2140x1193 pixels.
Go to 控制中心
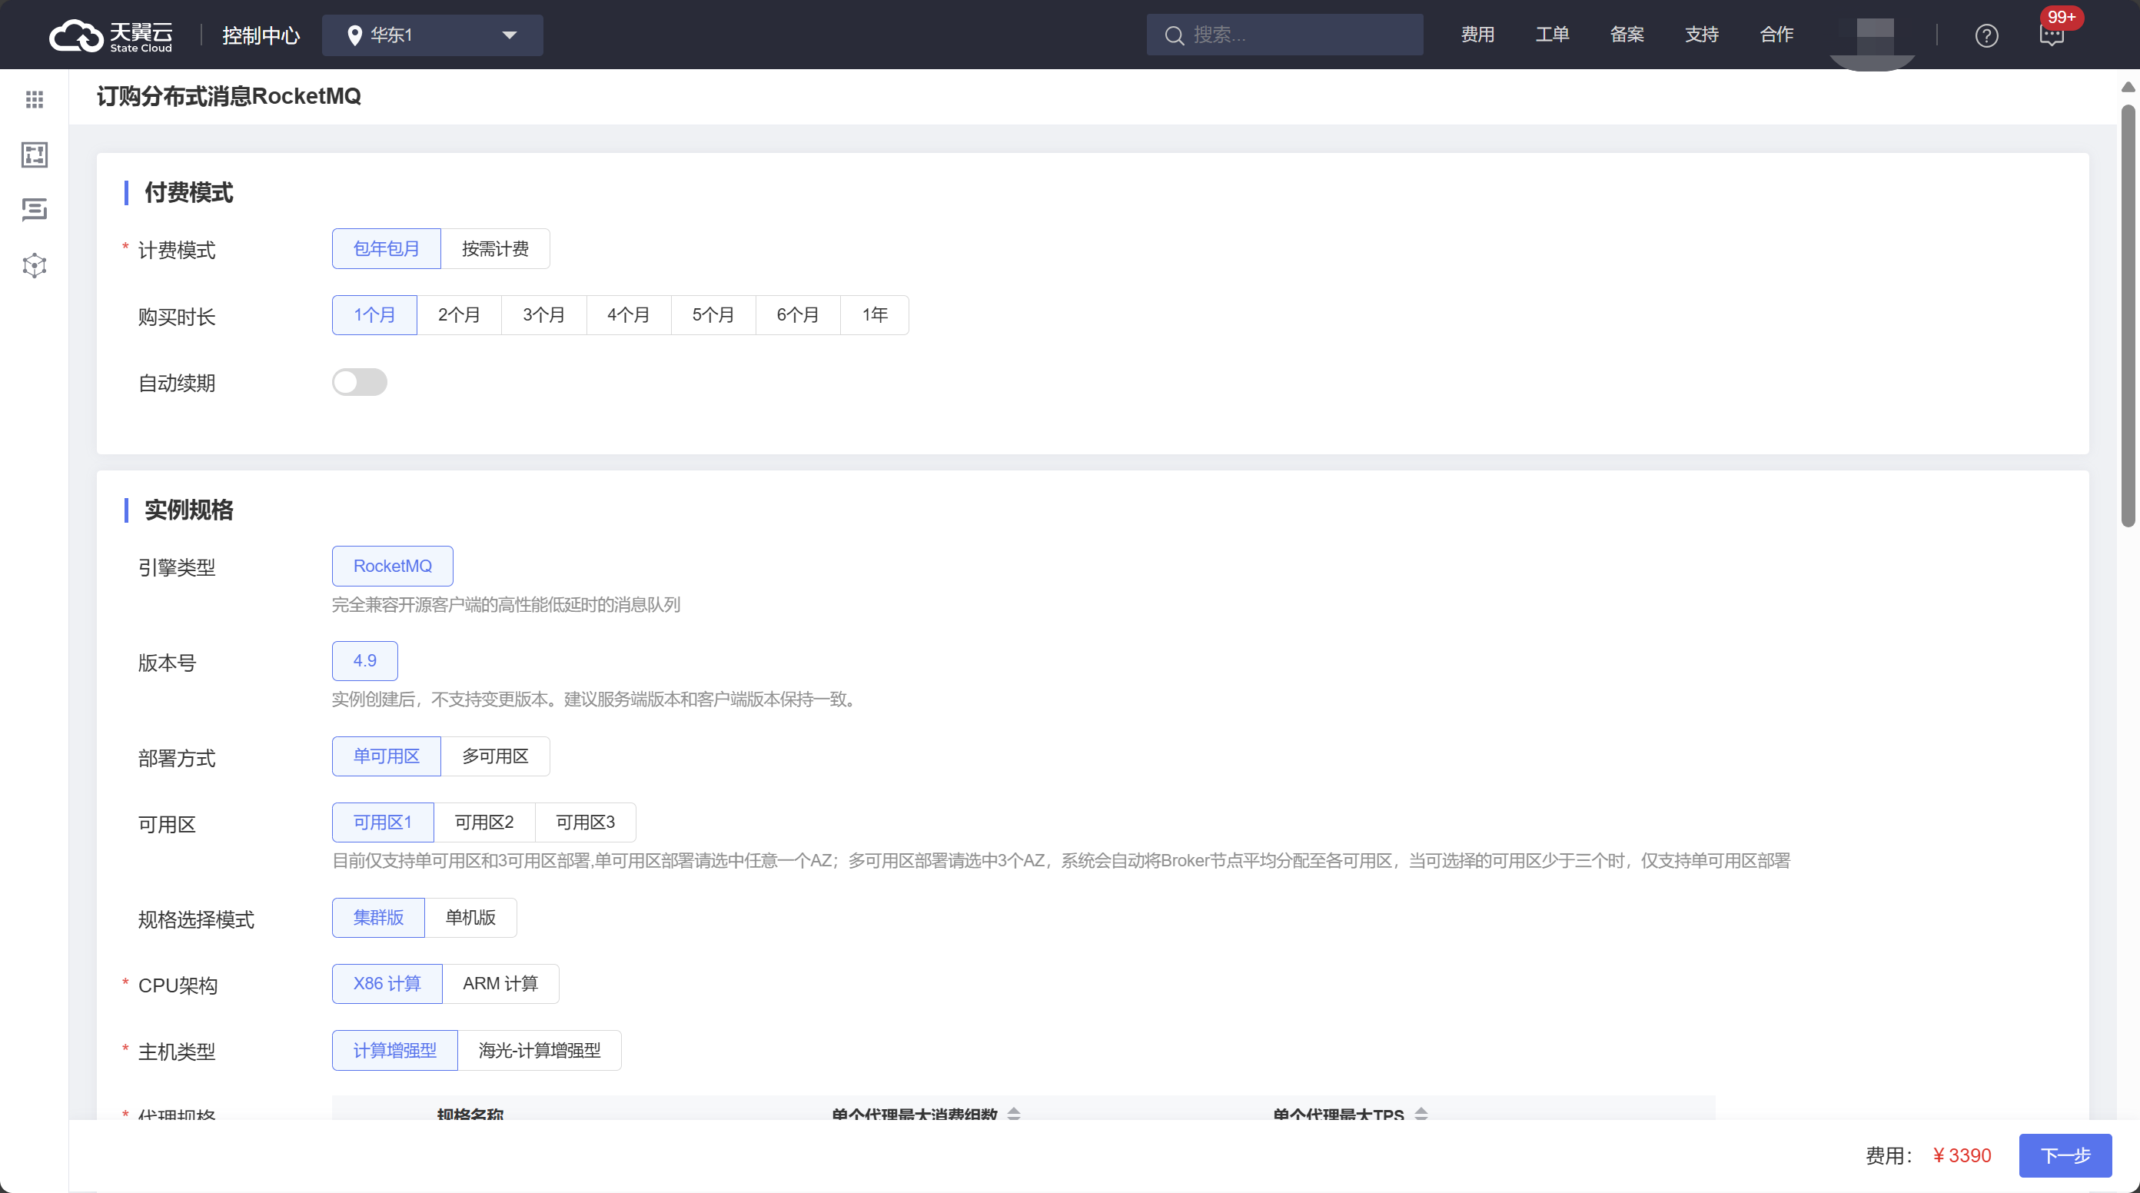[261, 35]
